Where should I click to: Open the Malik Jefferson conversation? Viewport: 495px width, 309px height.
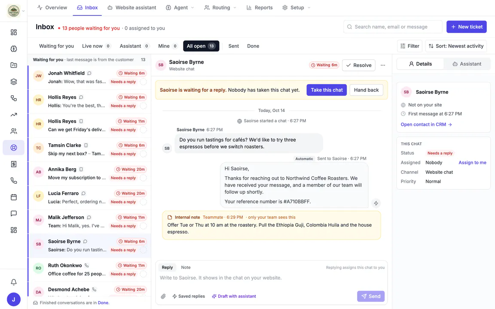pyautogui.click(x=90, y=221)
